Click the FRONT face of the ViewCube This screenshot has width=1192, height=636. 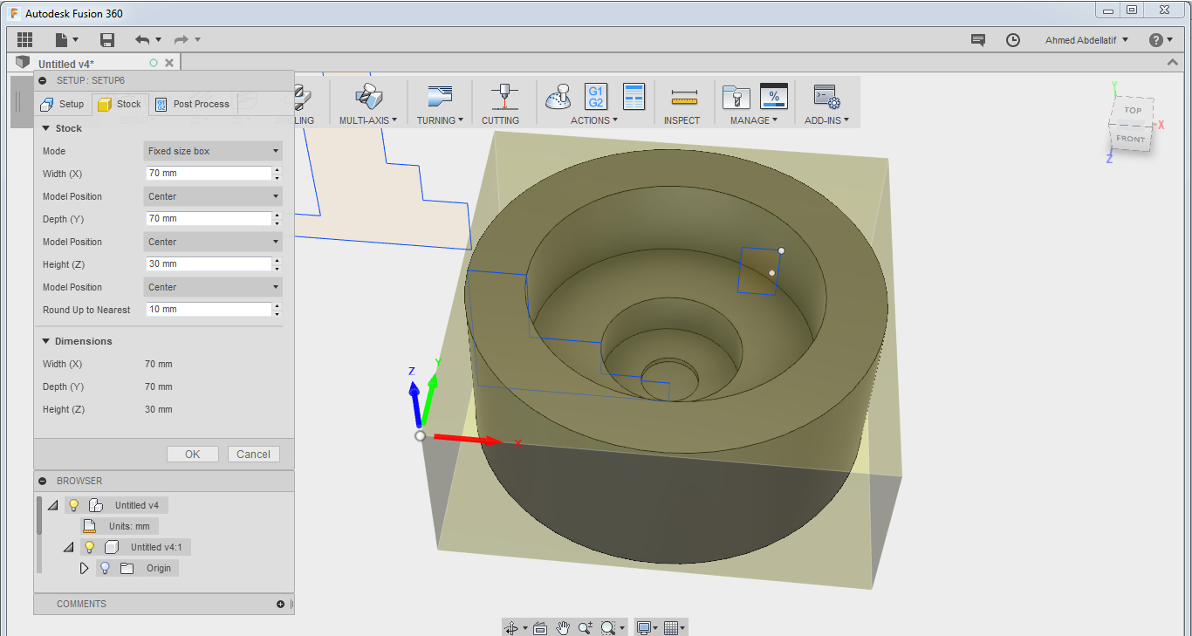(x=1130, y=139)
